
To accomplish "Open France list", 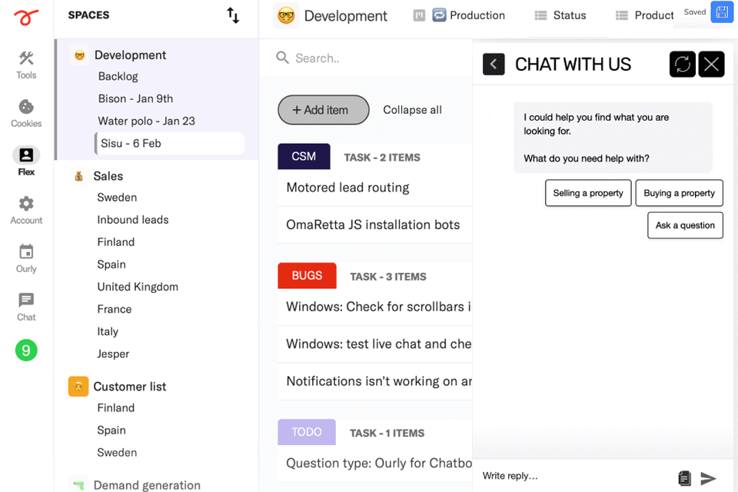I will 115,309.
